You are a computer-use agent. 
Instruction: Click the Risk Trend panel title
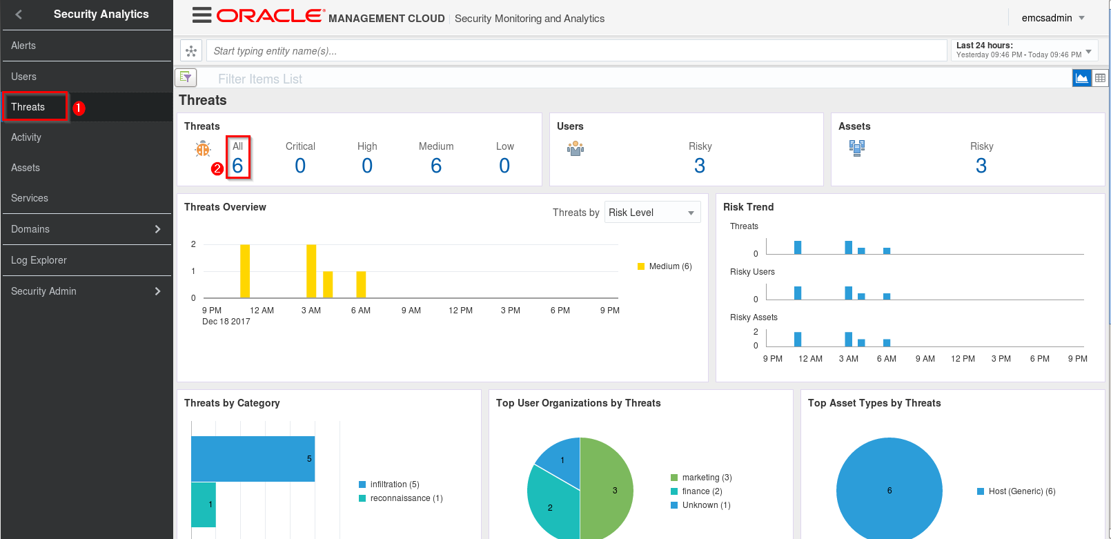(749, 207)
